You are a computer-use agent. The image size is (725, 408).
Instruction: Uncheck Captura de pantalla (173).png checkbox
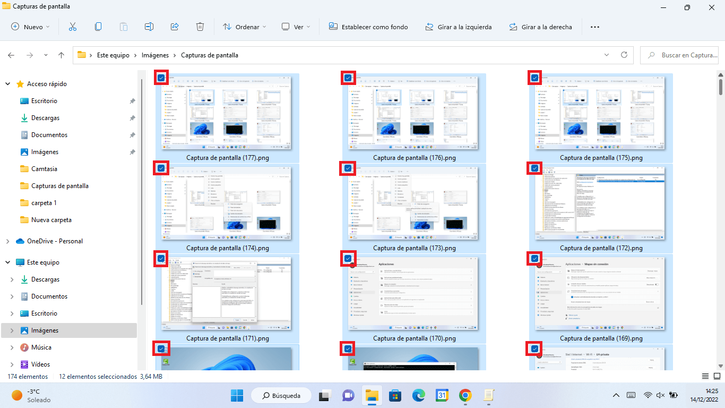[348, 168]
